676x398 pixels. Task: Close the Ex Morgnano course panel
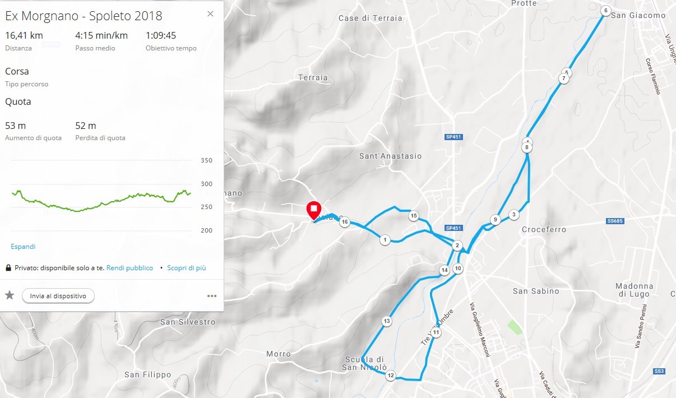pos(210,14)
